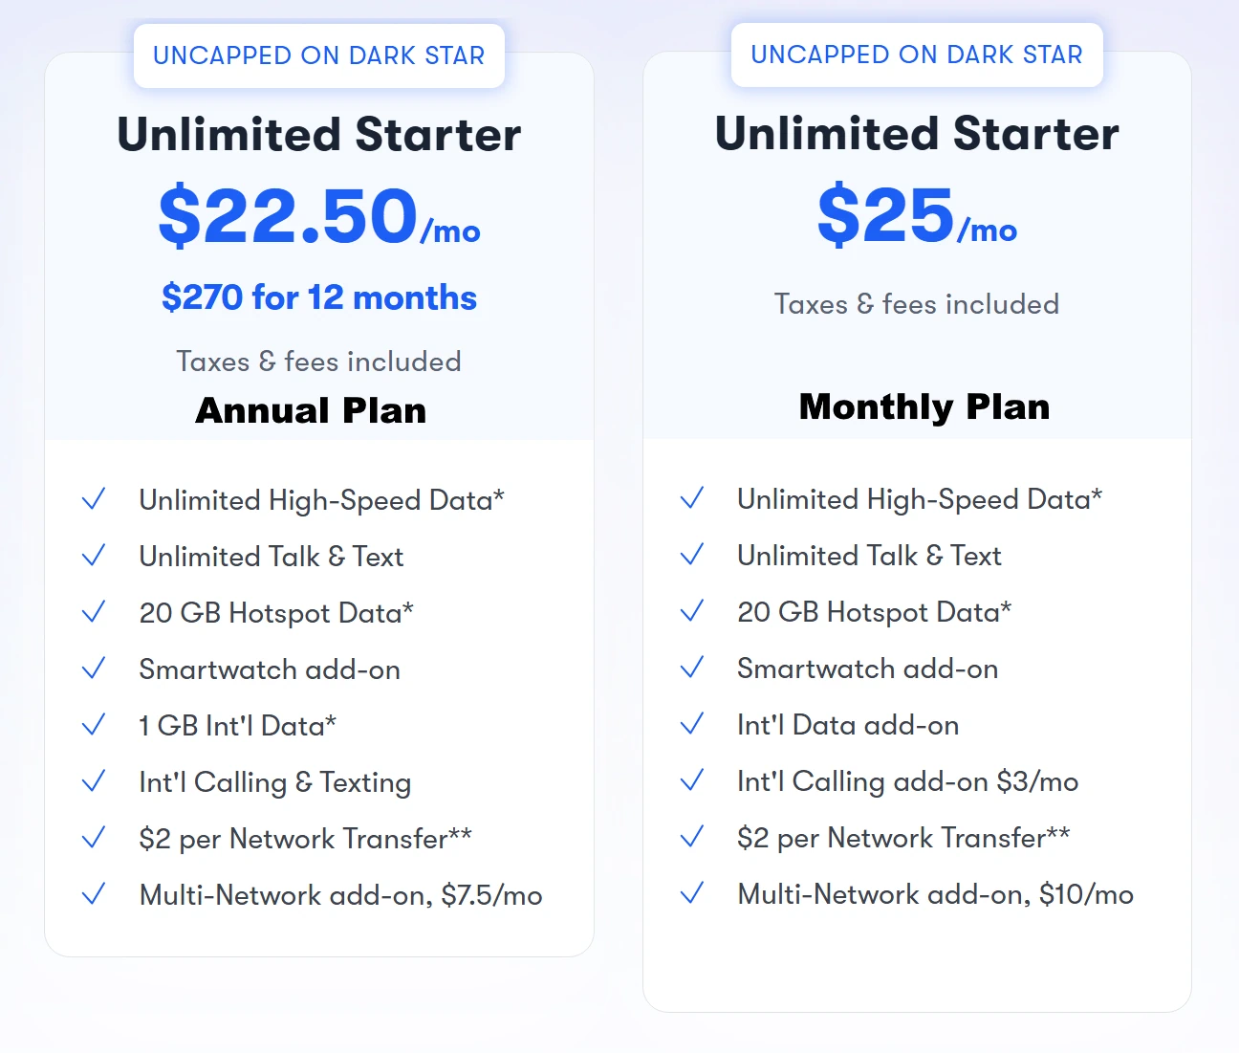
Task: Click checkmark next to Int'l Calling & Texting
Action: [94, 782]
